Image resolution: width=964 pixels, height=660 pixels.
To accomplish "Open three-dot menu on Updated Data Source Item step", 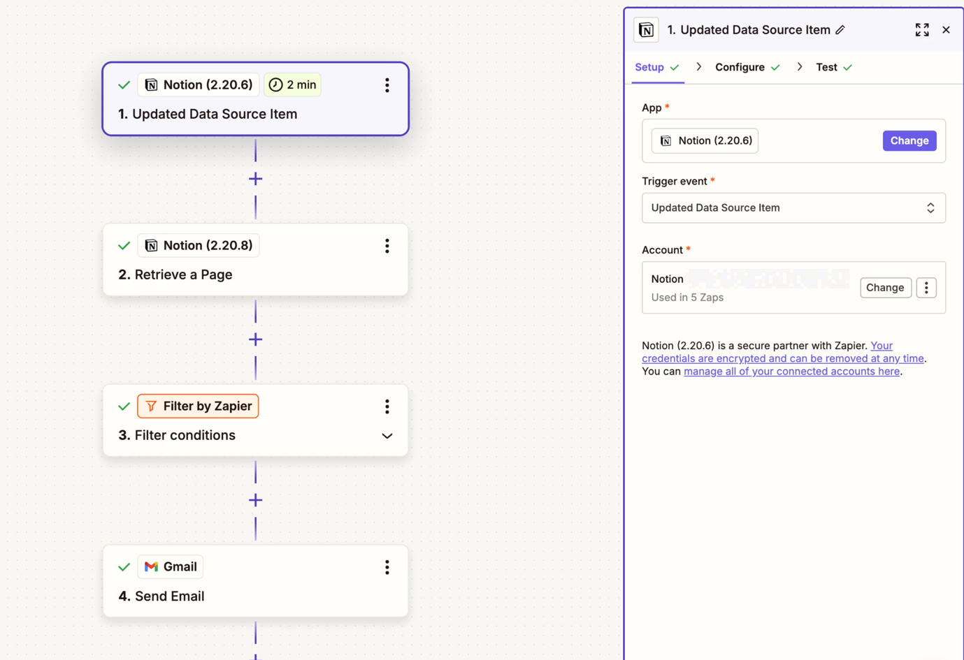I will click(387, 85).
